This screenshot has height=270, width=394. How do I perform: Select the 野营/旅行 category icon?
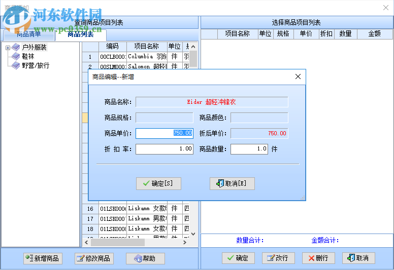pos(16,65)
